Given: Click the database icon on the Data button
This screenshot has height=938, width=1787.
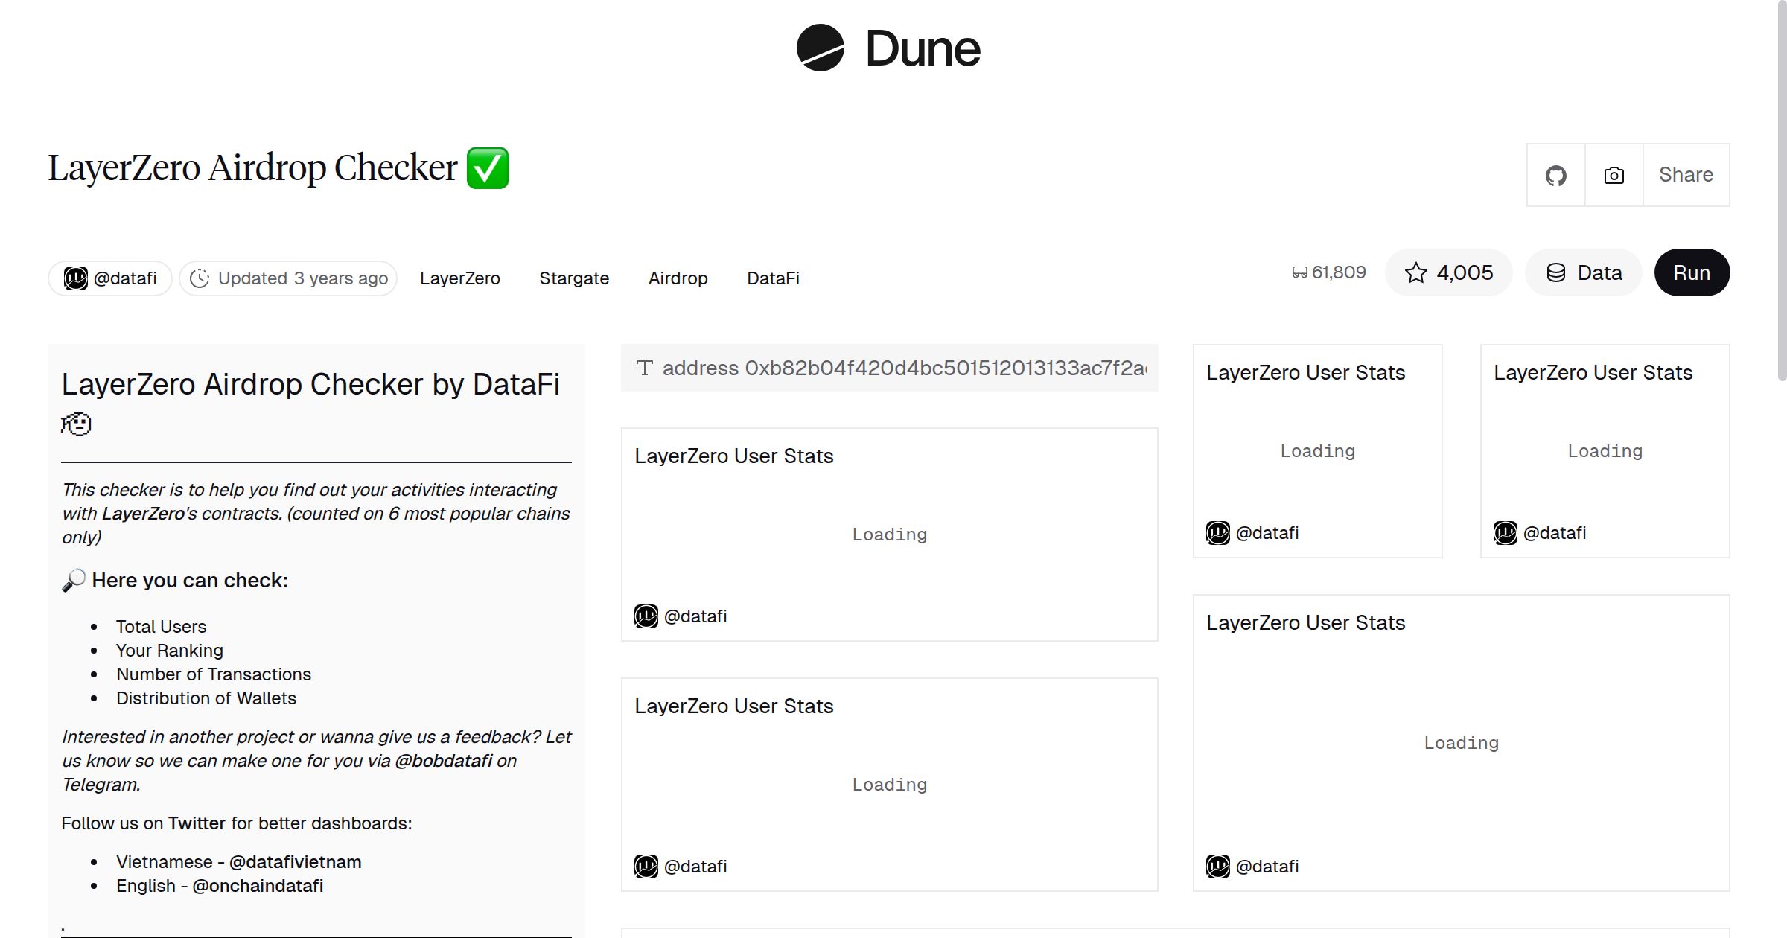Looking at the screenshot, I should click(1557, 272).
